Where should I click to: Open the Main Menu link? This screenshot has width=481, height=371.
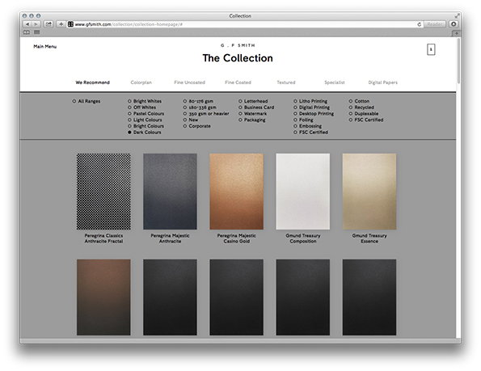pos(44,47)
